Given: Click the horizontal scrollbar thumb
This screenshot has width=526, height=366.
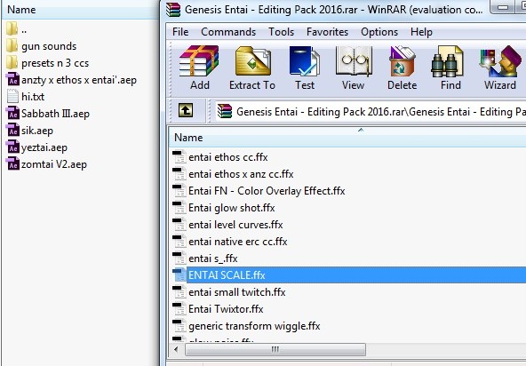Looking at the screenshot, I should point(275,349).
